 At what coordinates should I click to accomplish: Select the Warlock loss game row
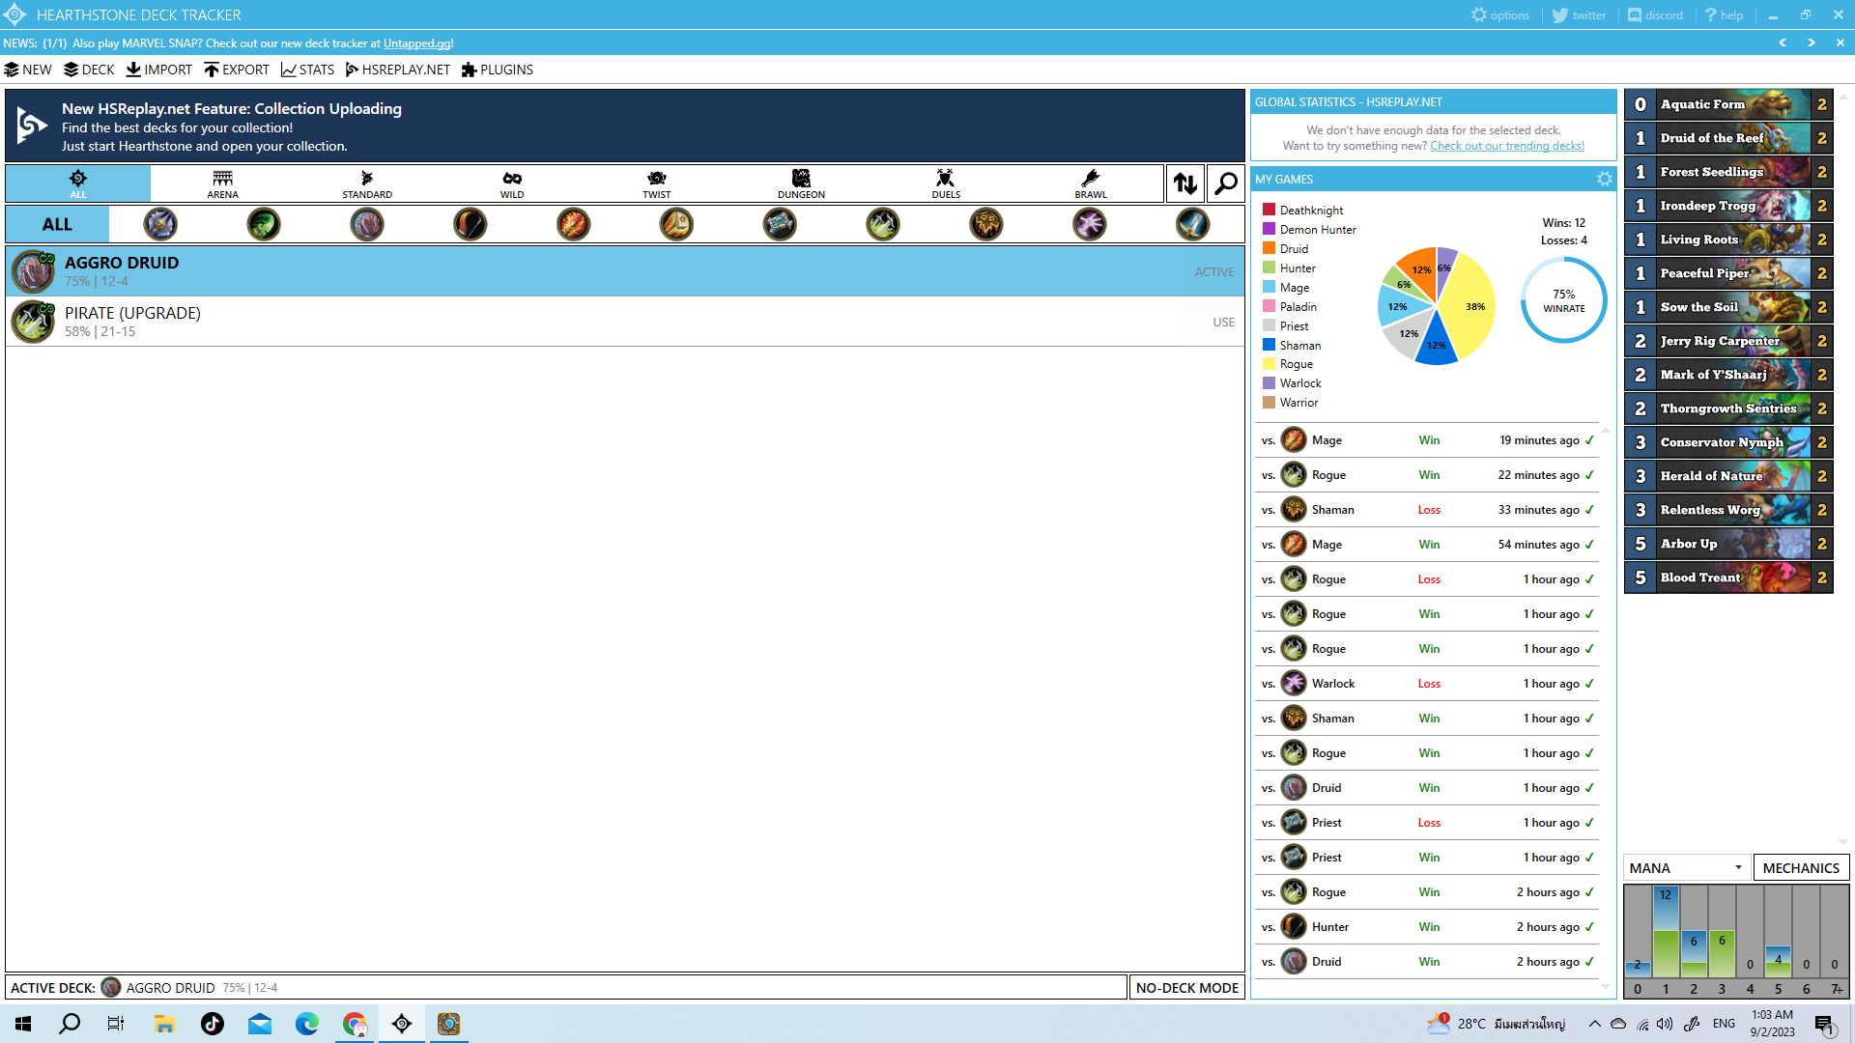1426,684
